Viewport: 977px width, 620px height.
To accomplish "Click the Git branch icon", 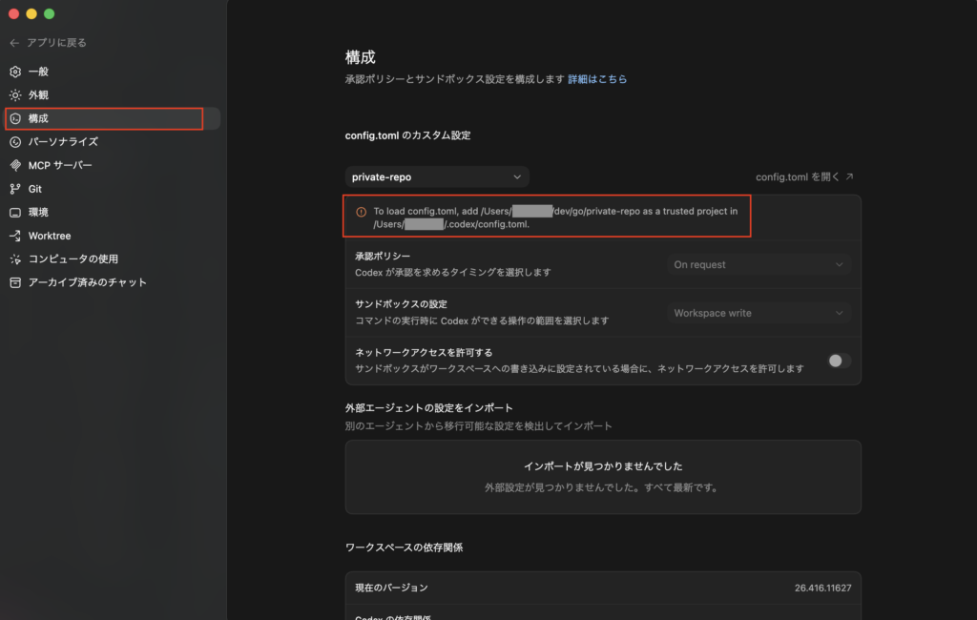I will pos(15,189).
